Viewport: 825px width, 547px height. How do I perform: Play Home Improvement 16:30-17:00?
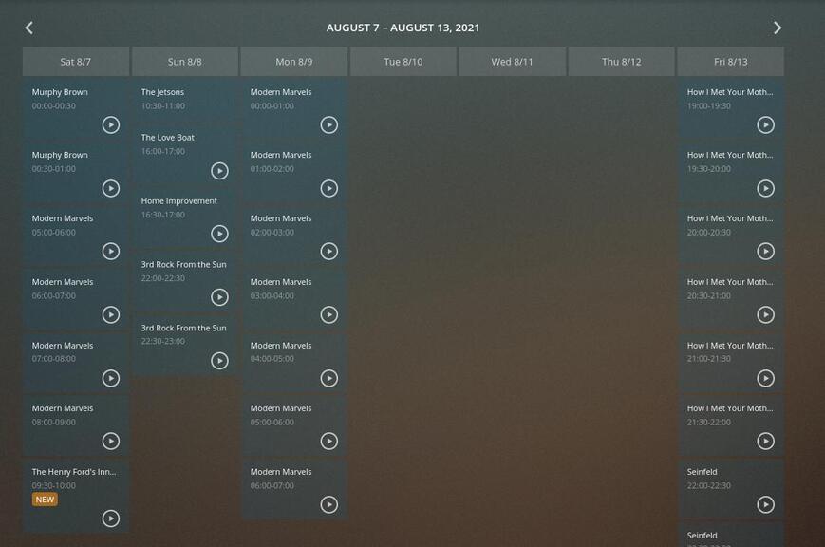[219, 234]
